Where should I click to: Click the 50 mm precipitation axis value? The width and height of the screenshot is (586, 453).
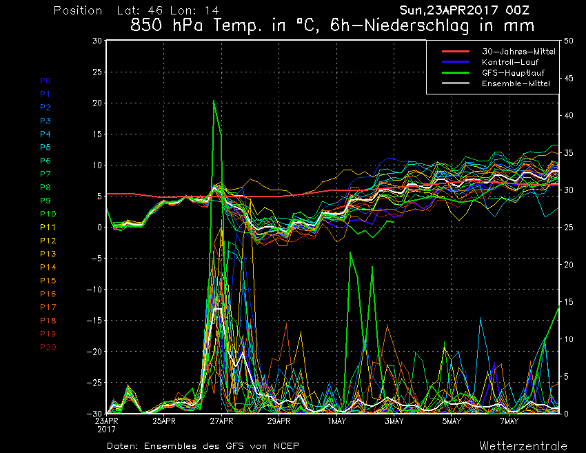click(569, 41)
